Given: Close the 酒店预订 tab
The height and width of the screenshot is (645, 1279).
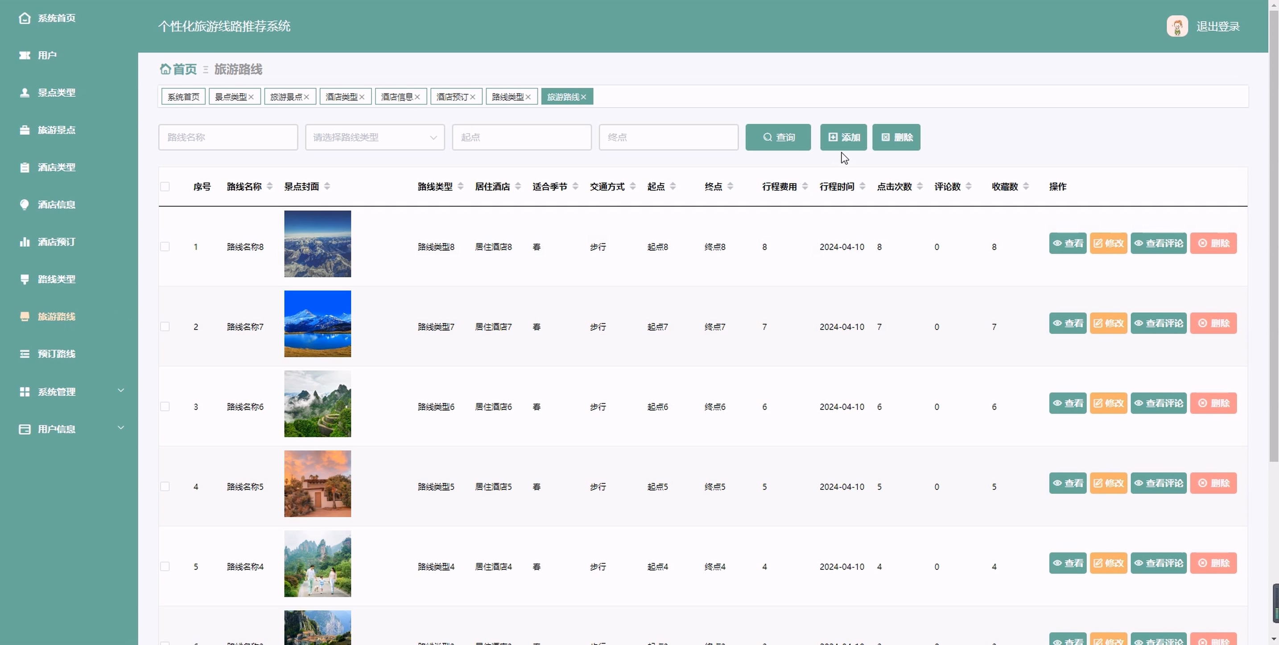Looking at the screenshot, I should 473,97.
